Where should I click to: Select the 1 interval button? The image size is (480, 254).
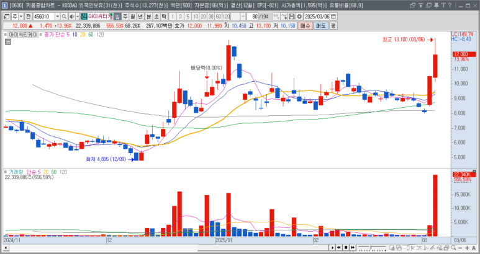tap(173, 17)
